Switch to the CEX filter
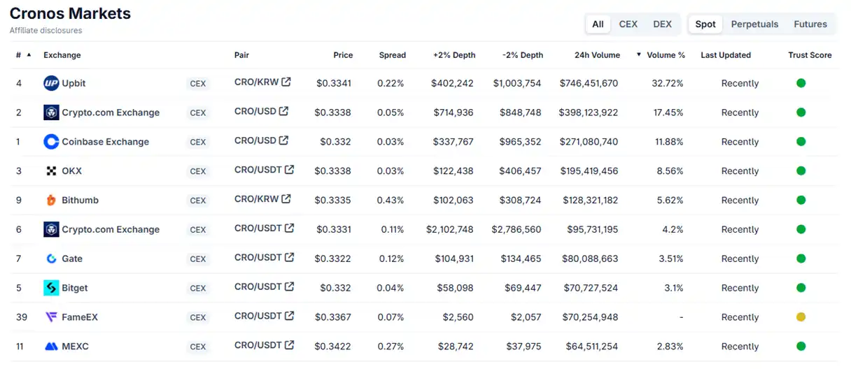 coord(628,24)
